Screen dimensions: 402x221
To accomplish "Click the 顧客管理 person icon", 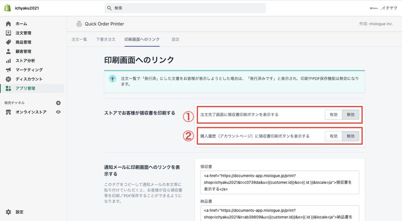I will coord(8,51).
